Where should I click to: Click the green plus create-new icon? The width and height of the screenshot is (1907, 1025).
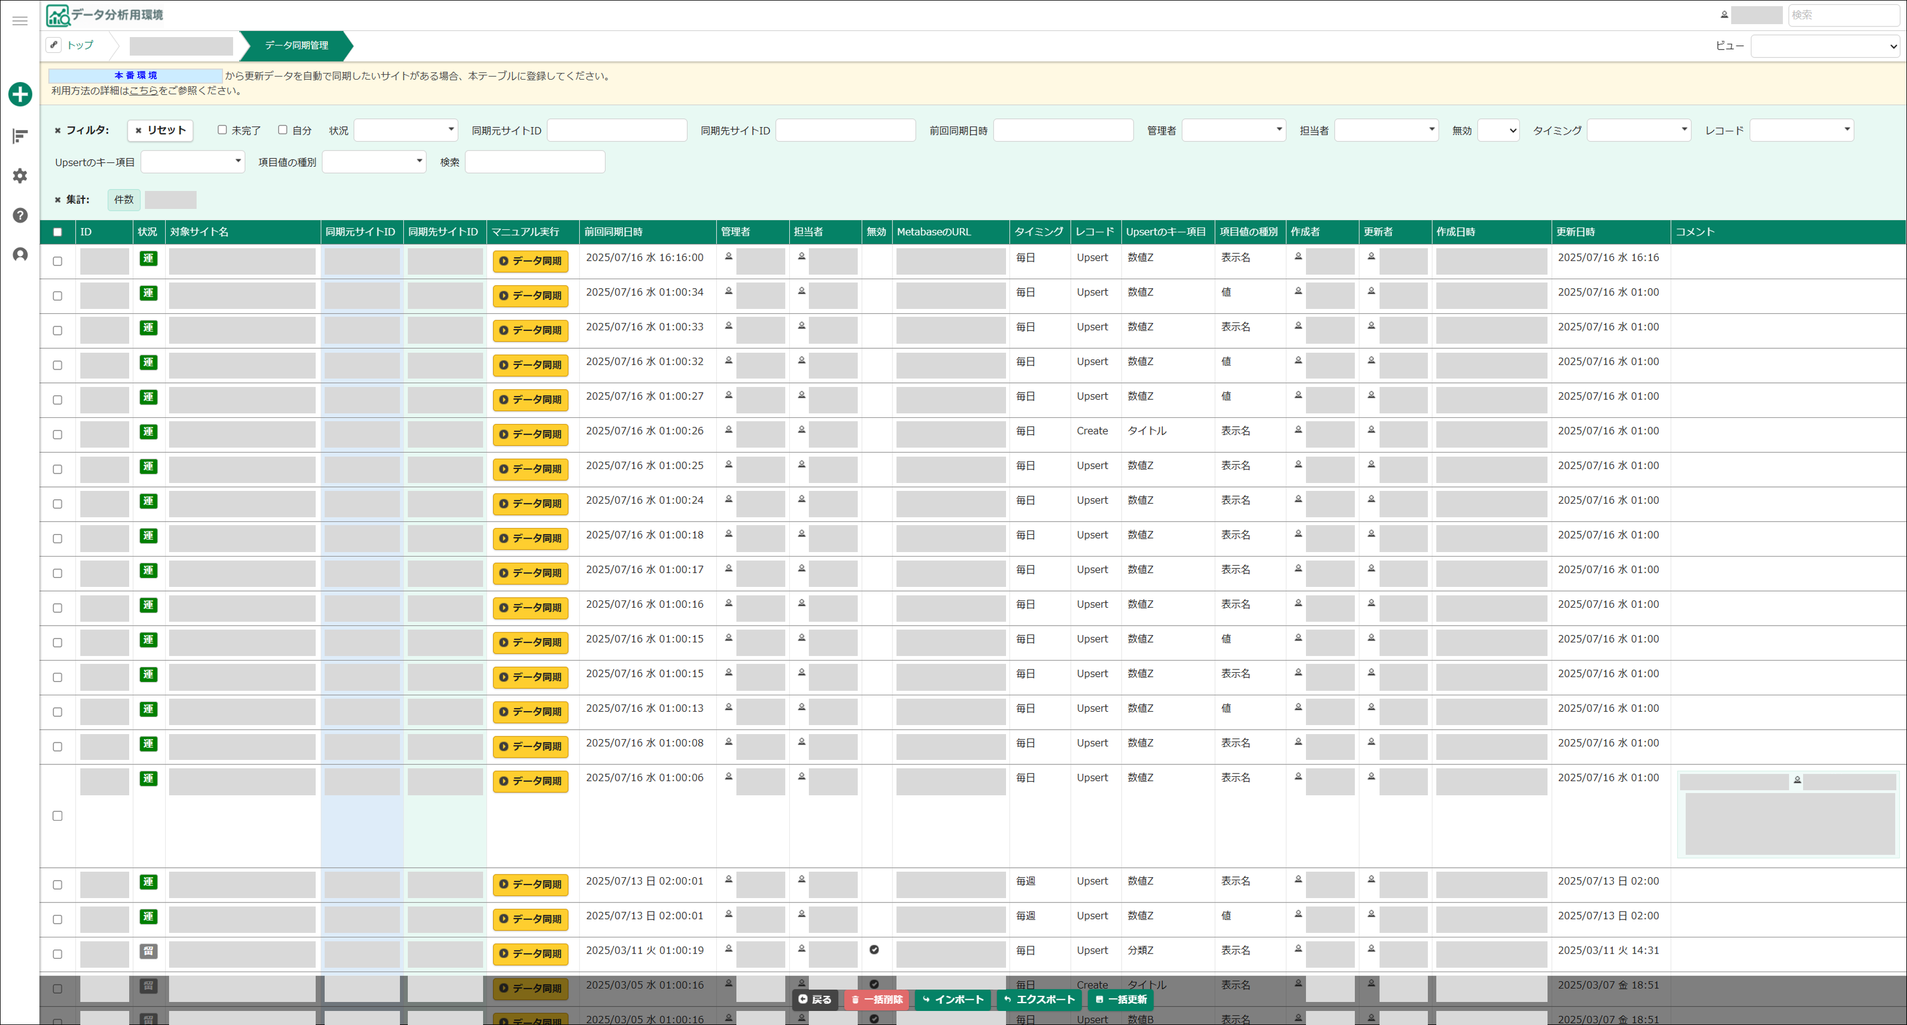[x=20, y=94]
